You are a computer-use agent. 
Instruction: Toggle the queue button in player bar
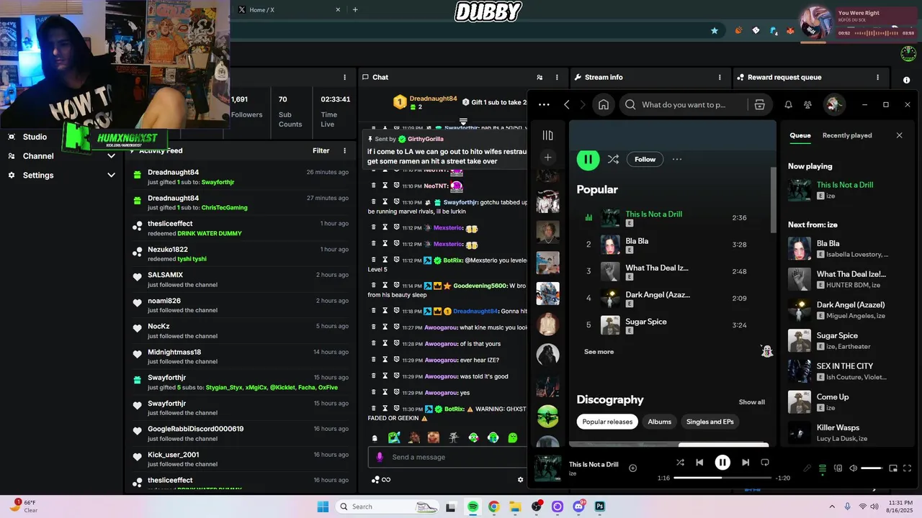click(823, 468)
